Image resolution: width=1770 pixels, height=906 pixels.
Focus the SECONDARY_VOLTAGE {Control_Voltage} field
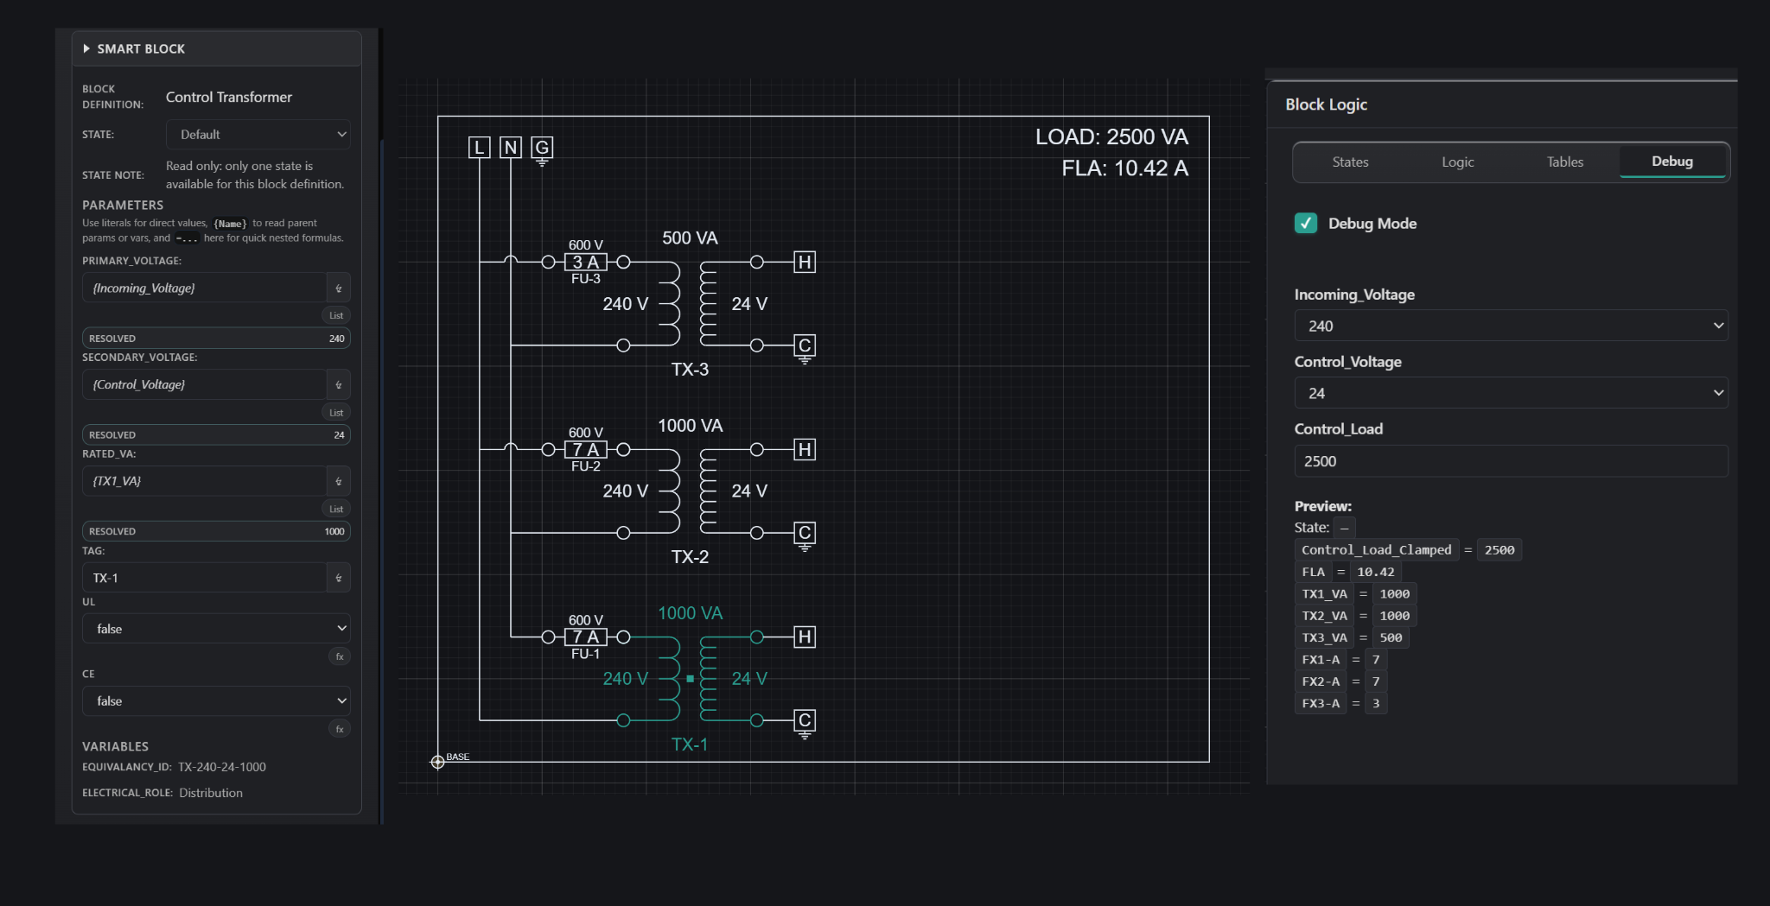point(205,385)
